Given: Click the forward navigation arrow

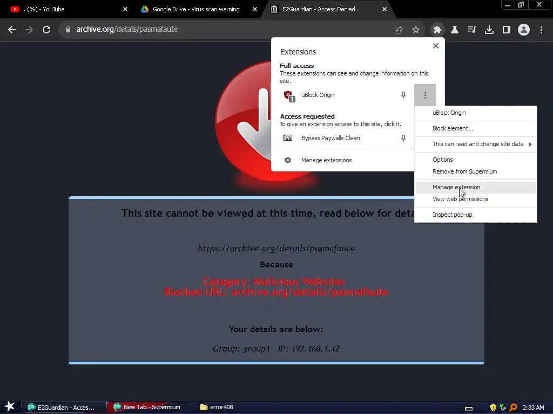Looking at the screenshot, I should [x=29, y=30].
